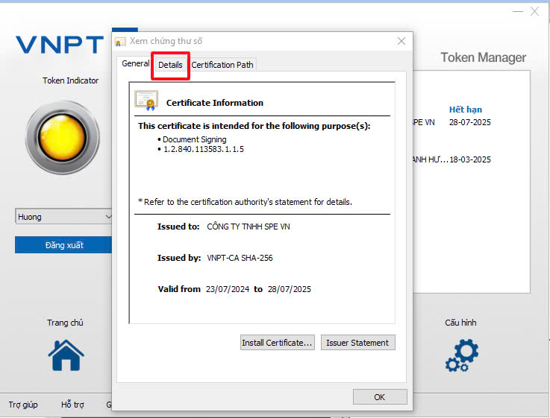Close the Xem chứng thư số dialog
550x418 pixels.
click(x=401, y=41)
